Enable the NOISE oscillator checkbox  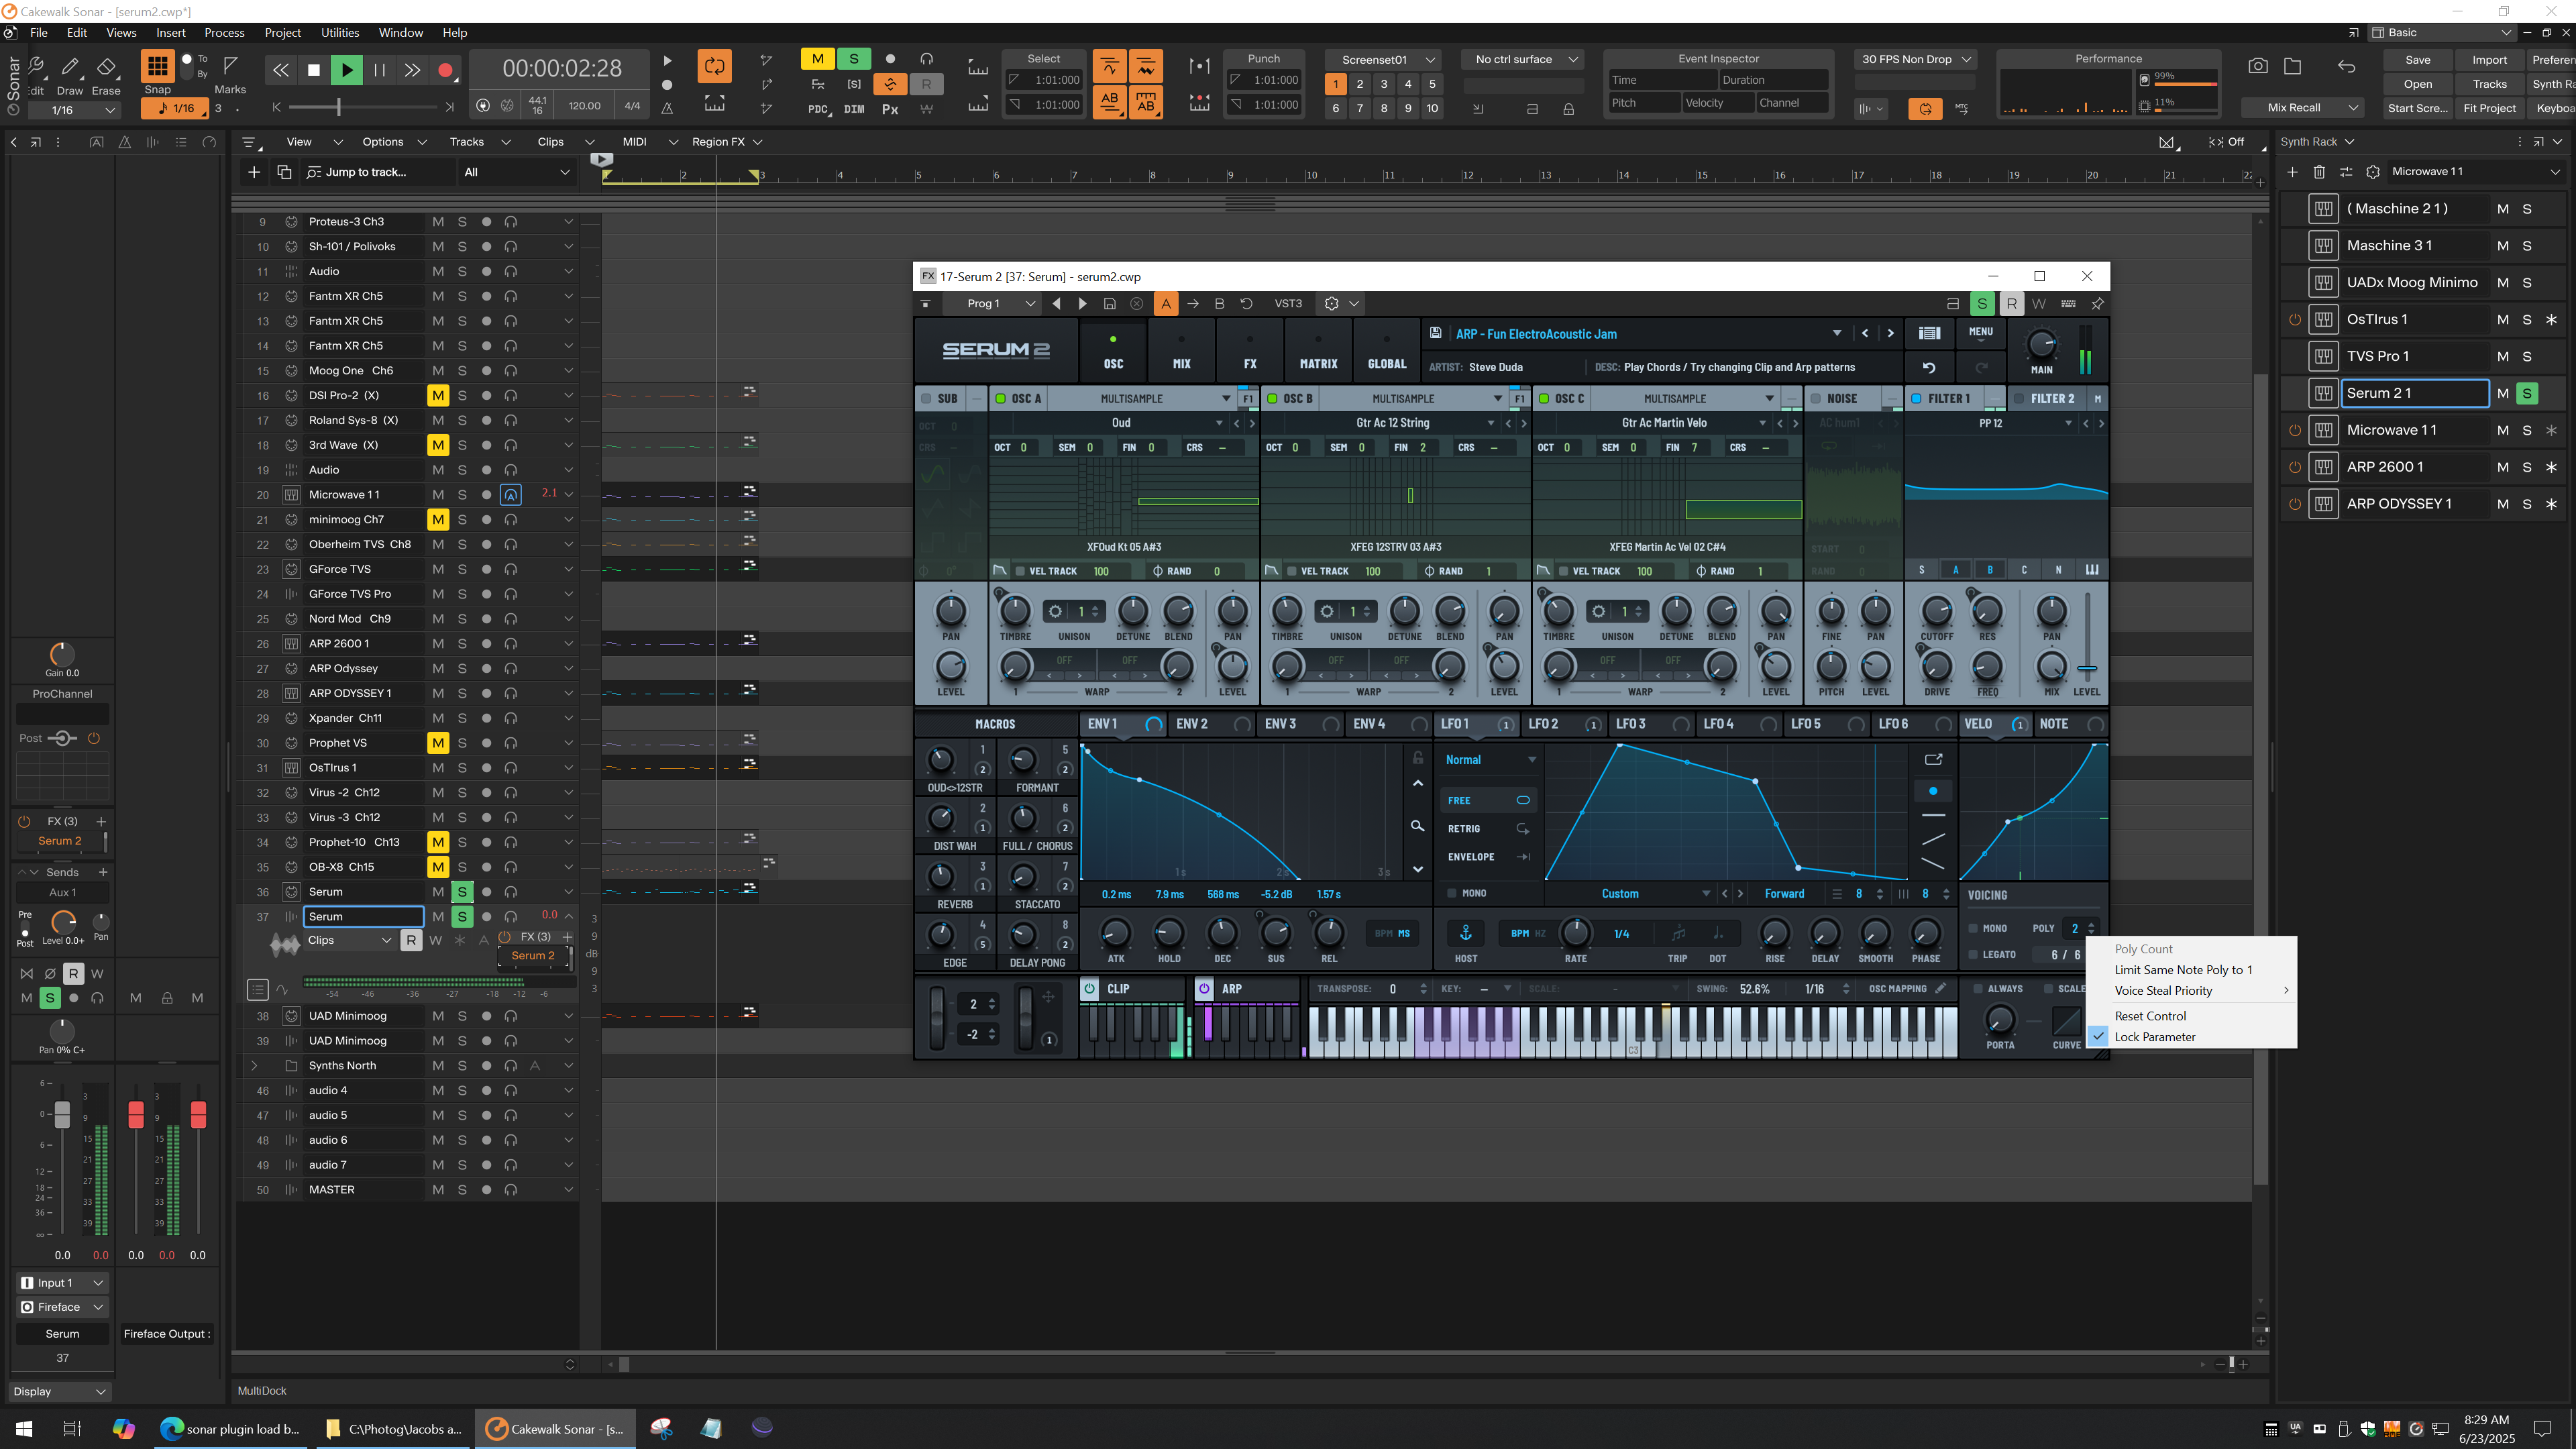tap(1816, 398)
